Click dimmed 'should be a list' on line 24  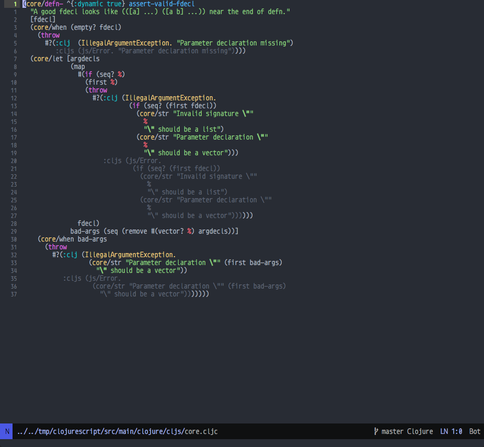tap(191, 192)
